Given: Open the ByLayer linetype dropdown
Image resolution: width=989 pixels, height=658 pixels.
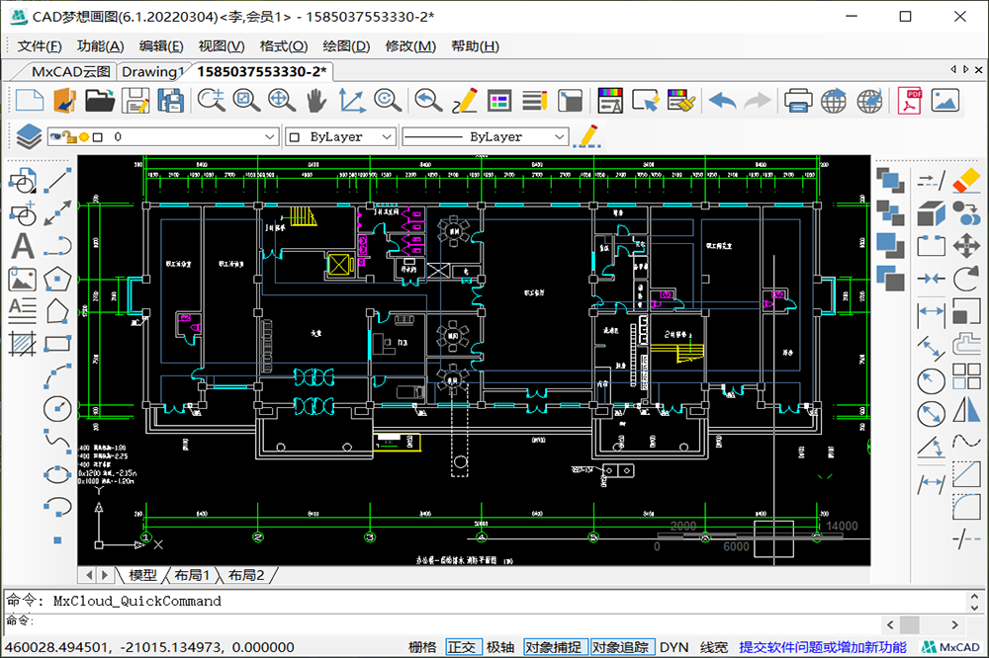Looking at the screenshot, I should (x=559, y=137).
